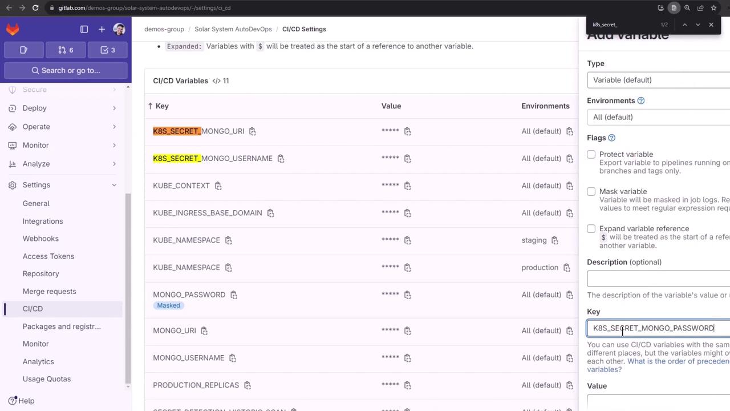Enable the Protect variable checkbox
The width and height of the screenshot is (730, 411).
pyautogui.click(x=591, y=155)
